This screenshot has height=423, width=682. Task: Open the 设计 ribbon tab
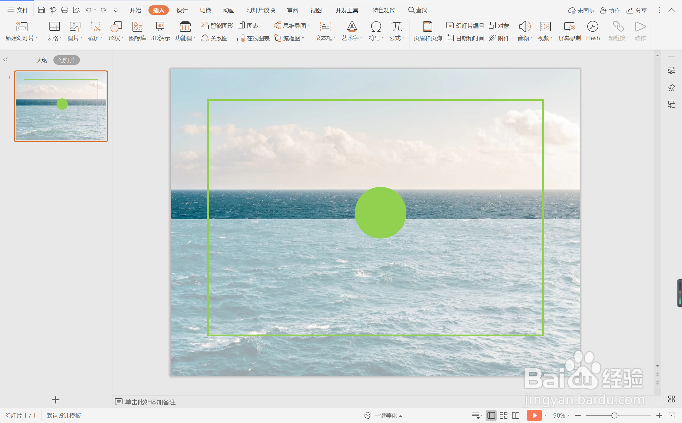[x=182, y=10]
